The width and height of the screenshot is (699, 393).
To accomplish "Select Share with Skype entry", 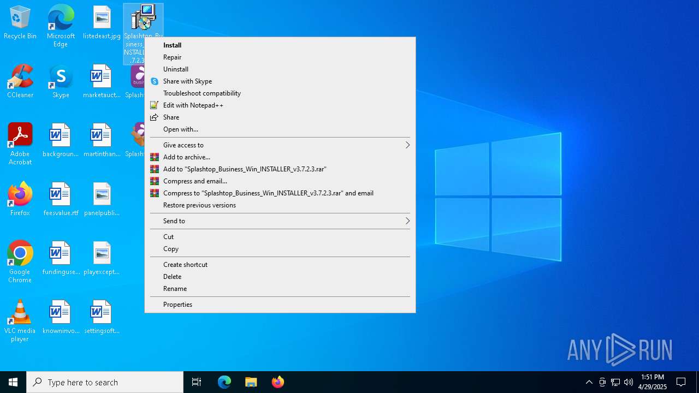I will [280, 81].
